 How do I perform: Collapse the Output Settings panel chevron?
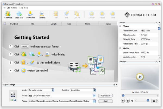[x=114, y=85]
